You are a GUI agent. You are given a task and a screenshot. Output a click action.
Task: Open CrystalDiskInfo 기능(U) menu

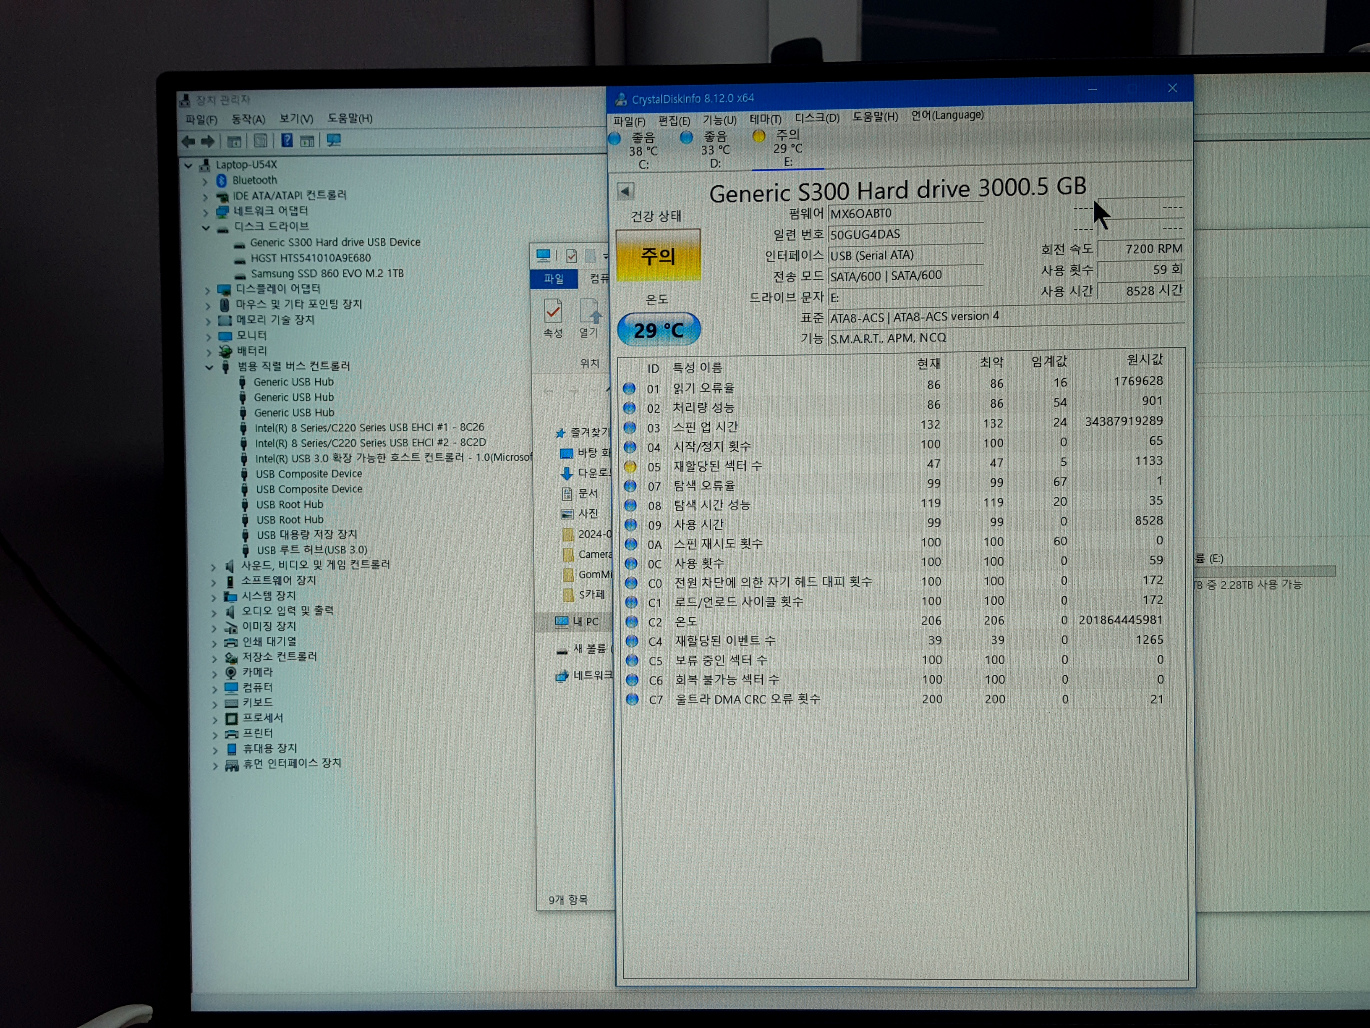(719, 120)
